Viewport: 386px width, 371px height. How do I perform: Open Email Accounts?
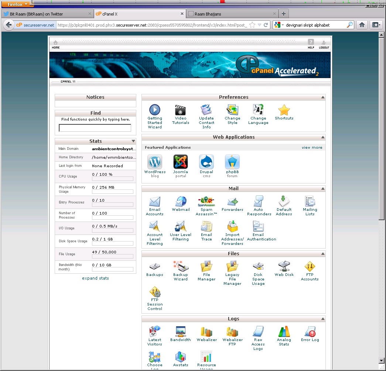(155, 206)
